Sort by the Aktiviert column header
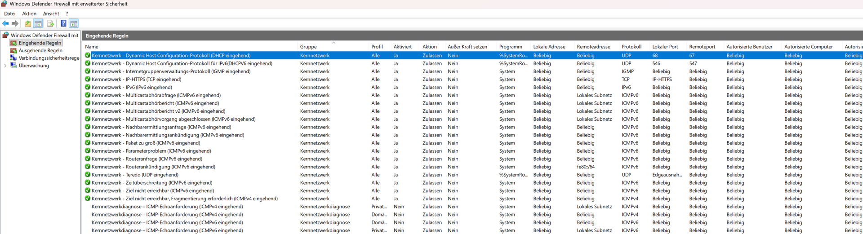 pos(403,47)
